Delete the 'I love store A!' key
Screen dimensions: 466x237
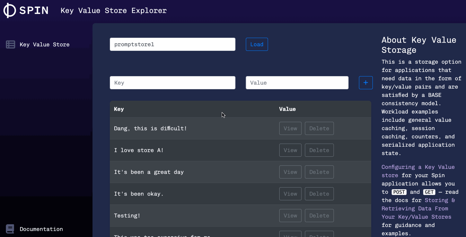tap(319, 150)
